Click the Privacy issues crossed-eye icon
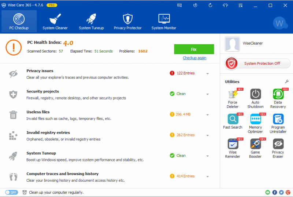The height and width of the screenshot is (197, 293). tap(13, 74)
